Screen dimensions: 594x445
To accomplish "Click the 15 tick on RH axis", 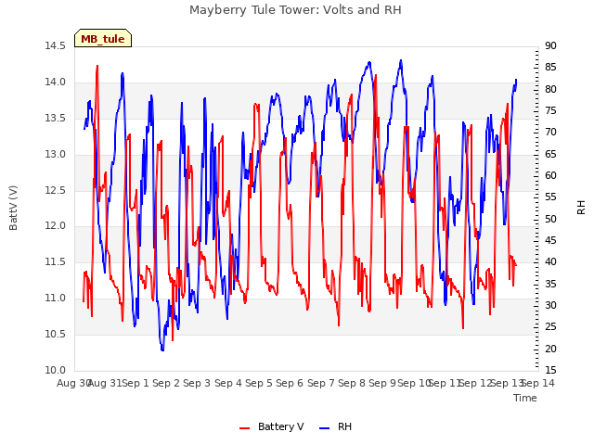I will coord(550,370).
